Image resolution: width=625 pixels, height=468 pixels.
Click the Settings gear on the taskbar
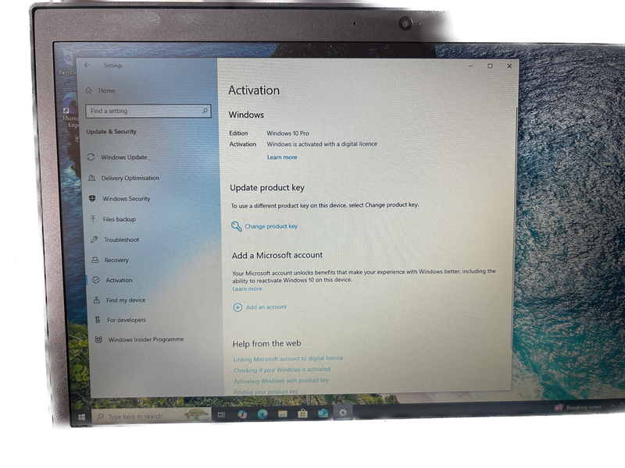pyautogui.click(x=342, y=413)
